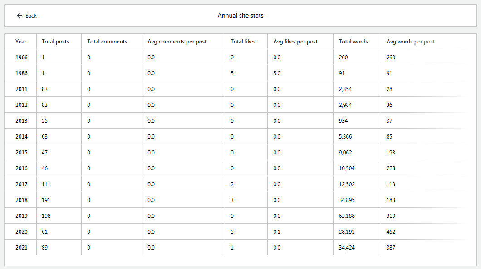This screenshot has width=481, height=269.
Task: Click the 1966 year row label
Action: (21, 58)
